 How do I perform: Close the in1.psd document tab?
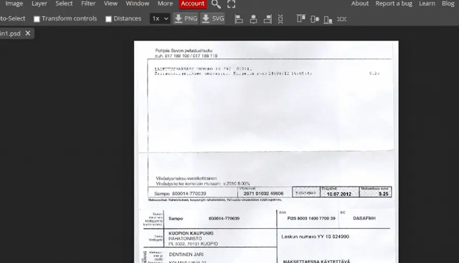pos(28,33)
